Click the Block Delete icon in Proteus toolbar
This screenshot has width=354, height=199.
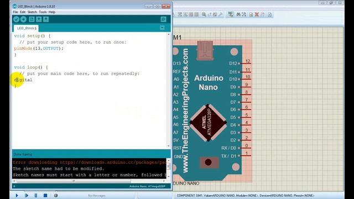[x=196, y=15]
